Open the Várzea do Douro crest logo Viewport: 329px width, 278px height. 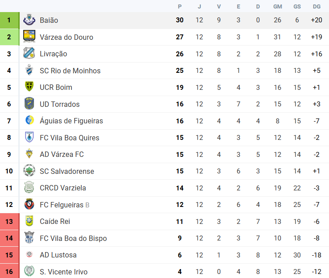(29, 37)
